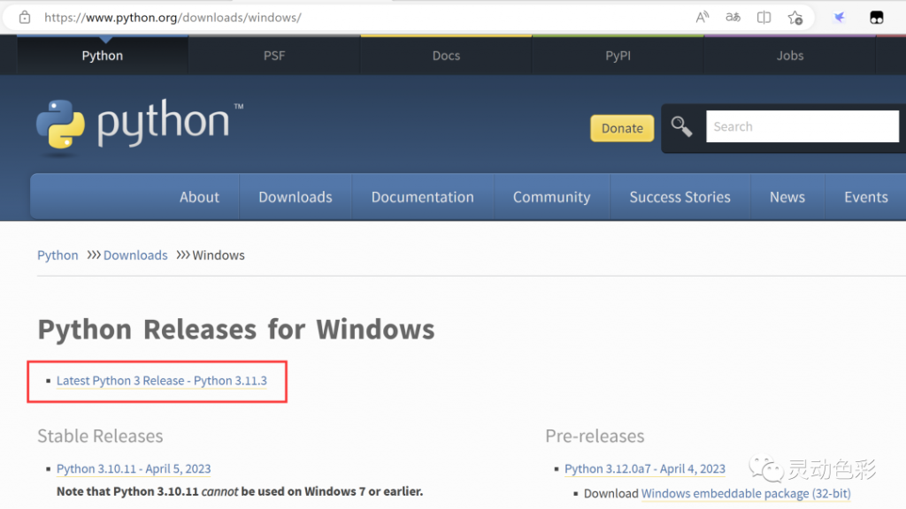Open the Events menu

[865, 197]
